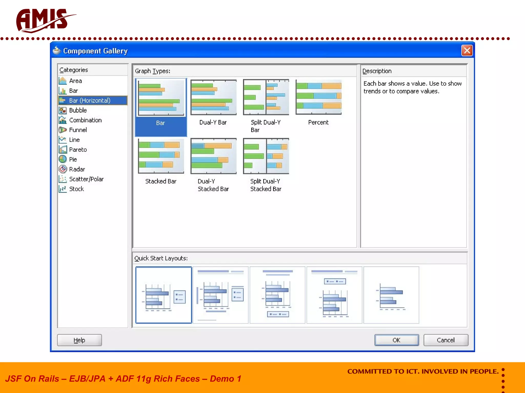525x393 pixels.
Task: Select the Split Dual-Y Bar graph type
Action: (x=266, y=97)
